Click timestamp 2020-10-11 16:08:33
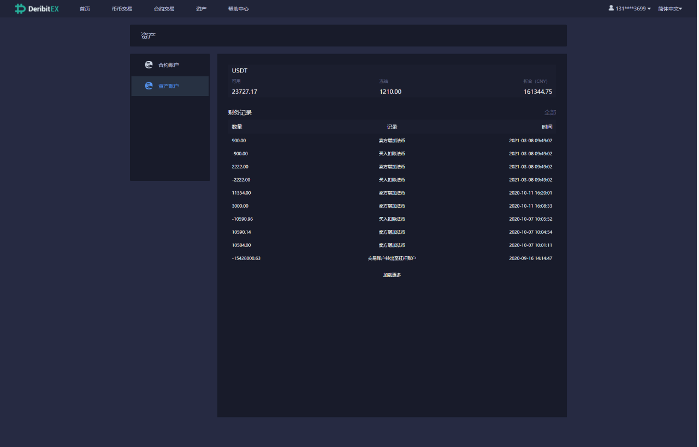Viewport: 699px width, 447px height. [x=531, y=206]
